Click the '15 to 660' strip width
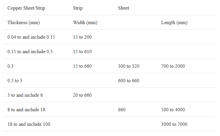The width and height of the screenshot is (220, 136). (82, 66)
